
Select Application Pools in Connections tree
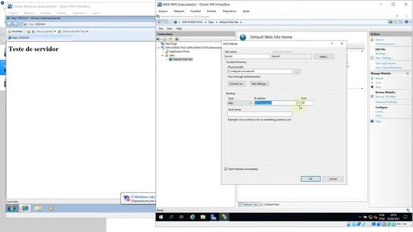(x=179, y=52)
